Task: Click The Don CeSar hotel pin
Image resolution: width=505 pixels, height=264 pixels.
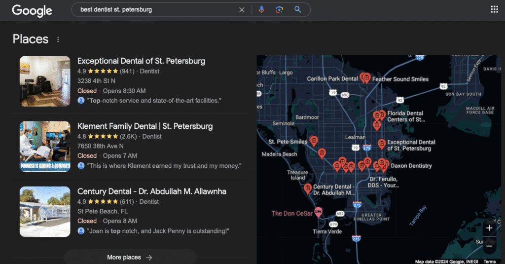Action: point(319,213)
